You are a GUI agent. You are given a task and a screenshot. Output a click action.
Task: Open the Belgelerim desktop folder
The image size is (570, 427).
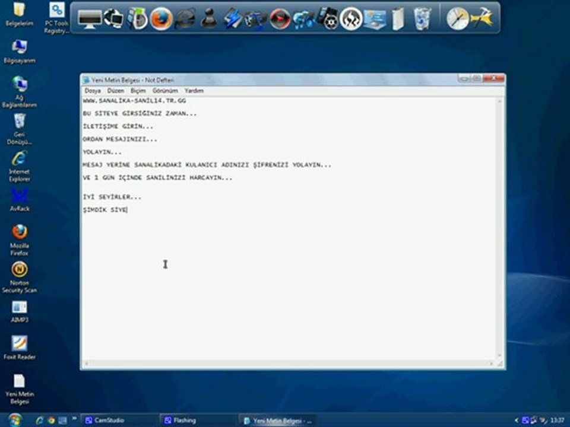point(19,14)
